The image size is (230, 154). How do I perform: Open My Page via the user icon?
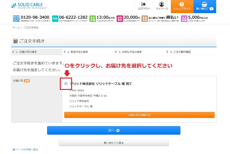pos(162,4)
